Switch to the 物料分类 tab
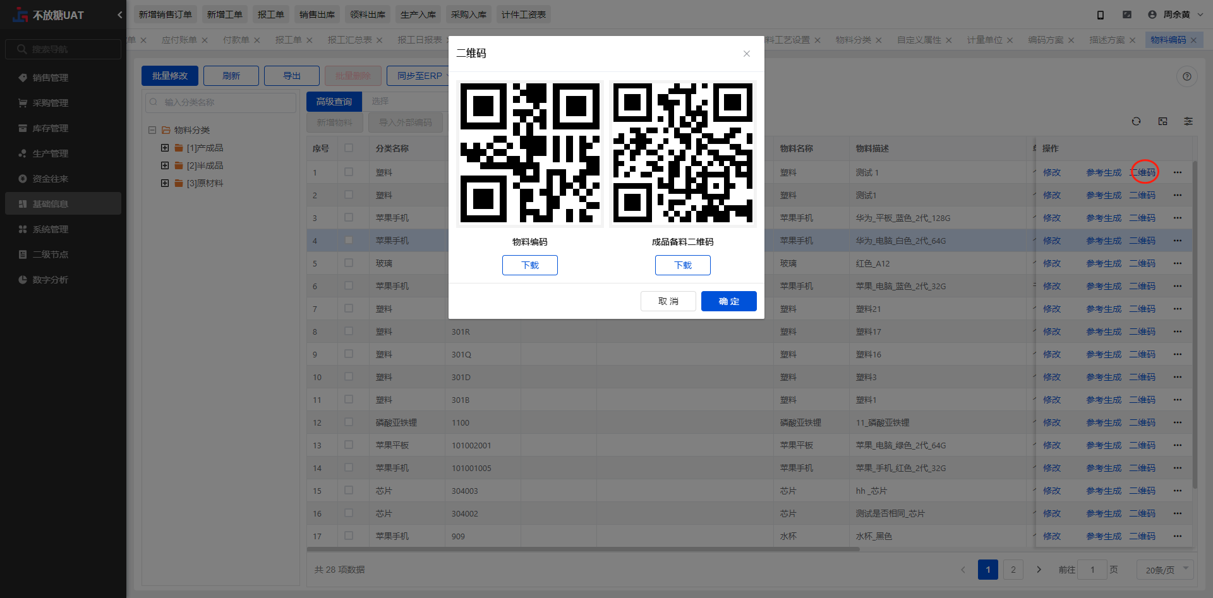 point(853,40)
